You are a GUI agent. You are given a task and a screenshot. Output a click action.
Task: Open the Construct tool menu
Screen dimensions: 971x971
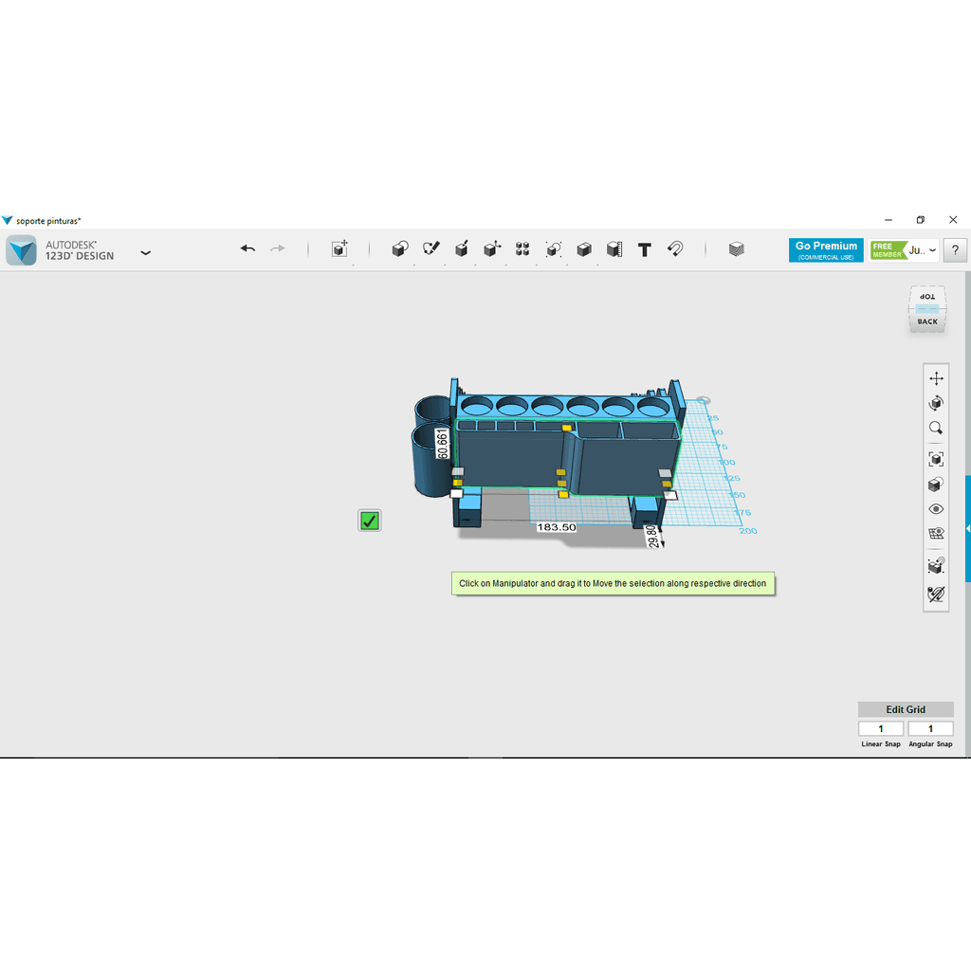[462, 249]
